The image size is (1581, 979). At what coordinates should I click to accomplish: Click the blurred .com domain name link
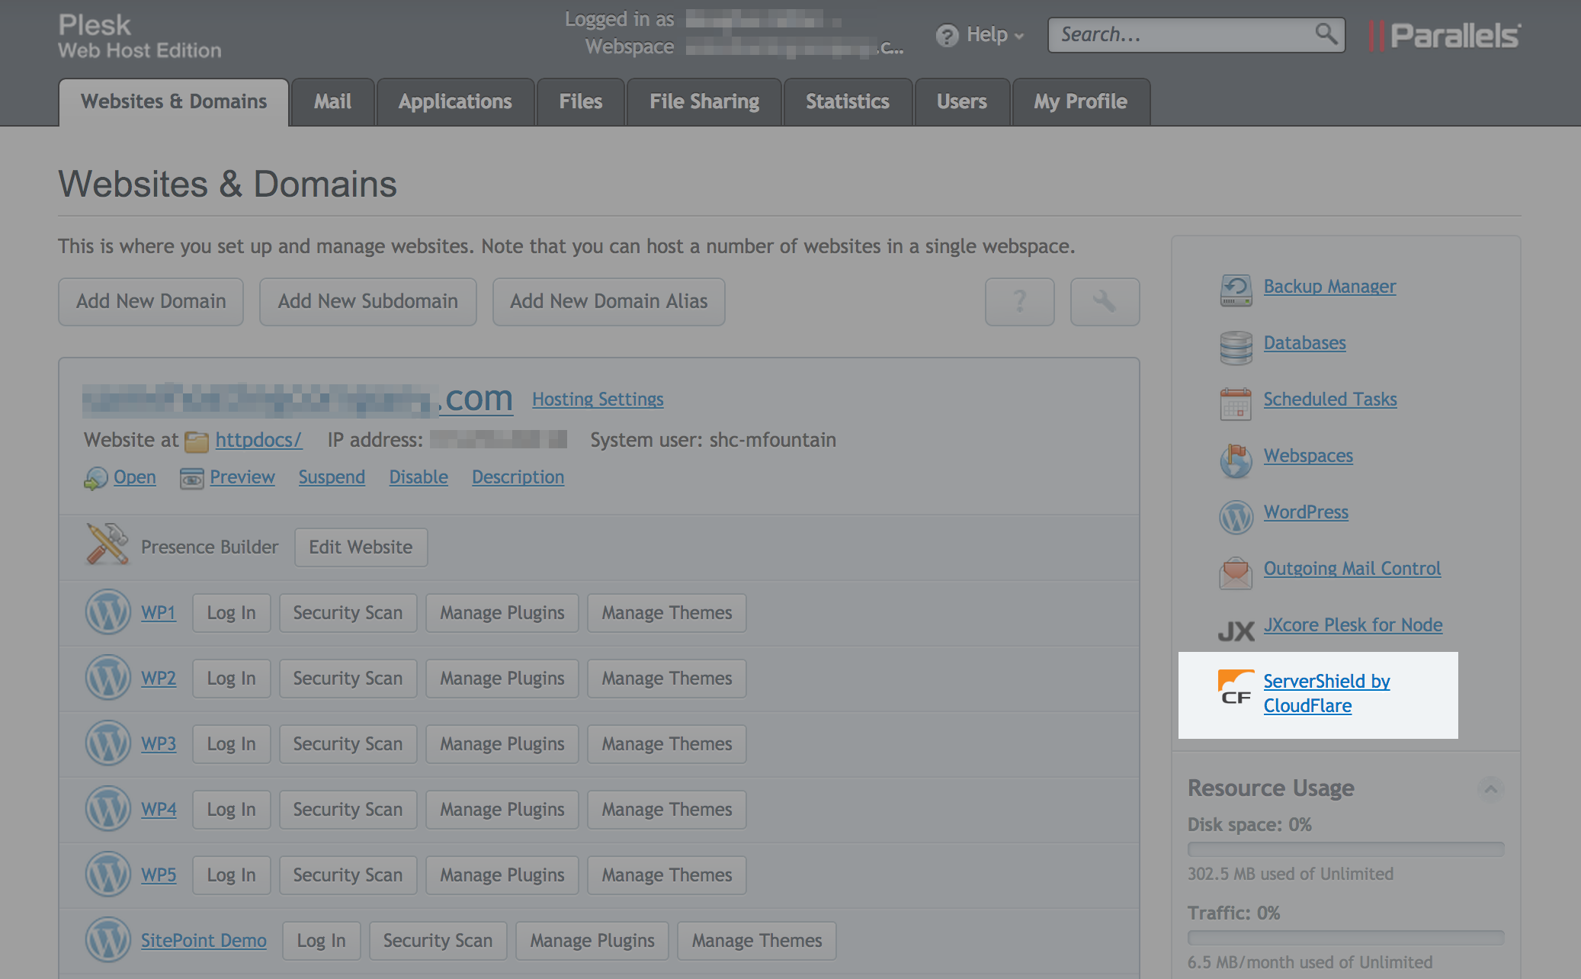(x=297, y=399)
